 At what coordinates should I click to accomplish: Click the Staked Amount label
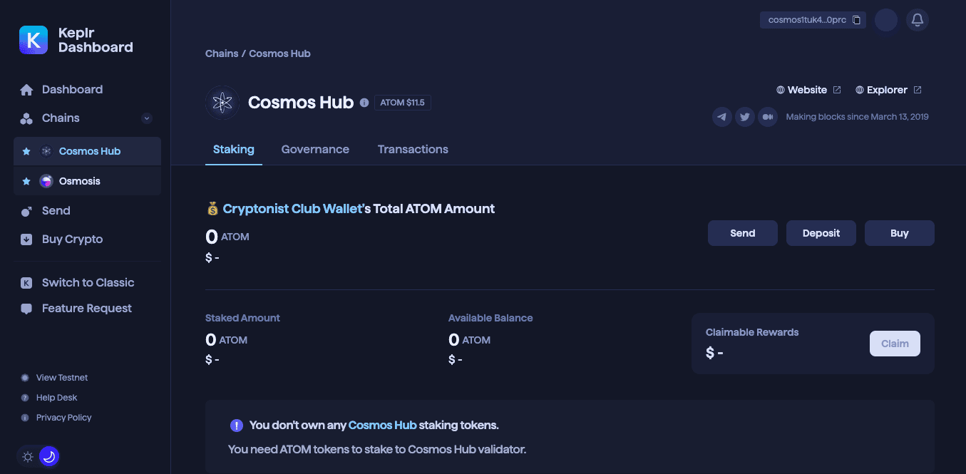pyautogui.click(x=242, y=318)
